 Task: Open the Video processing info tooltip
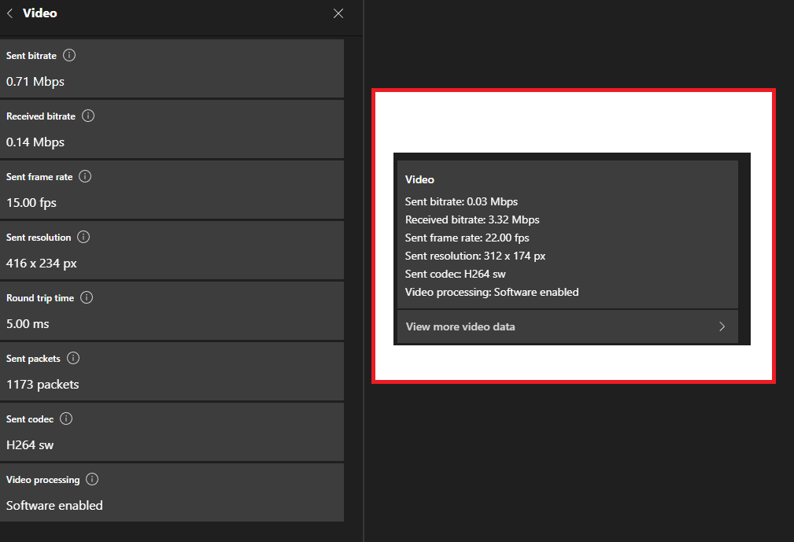click(92, 479)
